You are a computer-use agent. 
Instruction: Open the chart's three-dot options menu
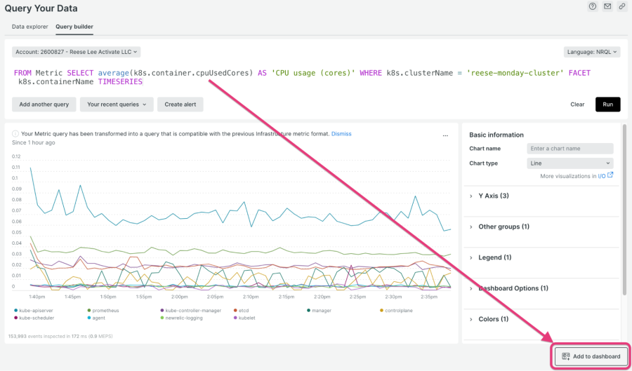pyautogui.click(x=445, y=135)
